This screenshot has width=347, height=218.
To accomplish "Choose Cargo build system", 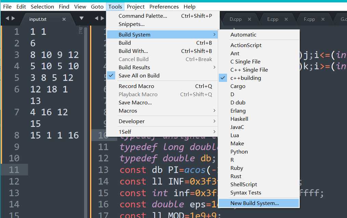I will 259,86.
